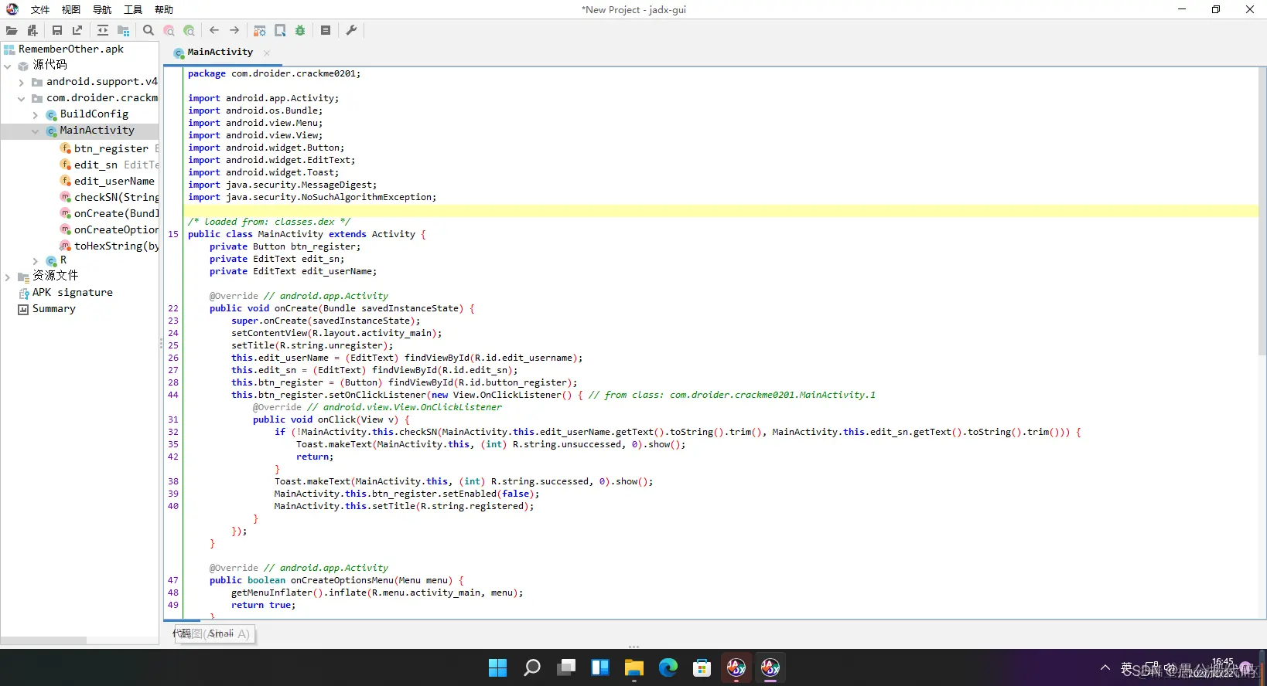The height and width of the screenshot is (686, 1267).
Task: Close the MainActivity editor tab
Action: point(267,53)
